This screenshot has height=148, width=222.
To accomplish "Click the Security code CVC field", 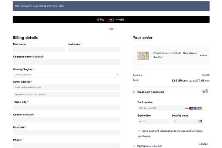I will point(188,121).
